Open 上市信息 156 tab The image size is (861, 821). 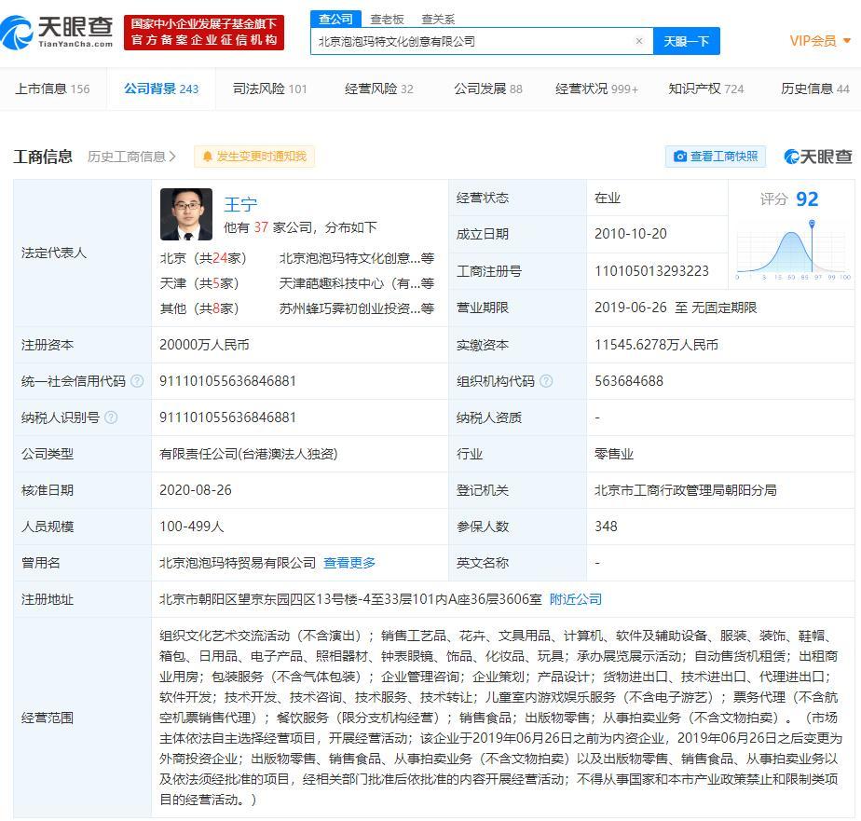[53, 89]
